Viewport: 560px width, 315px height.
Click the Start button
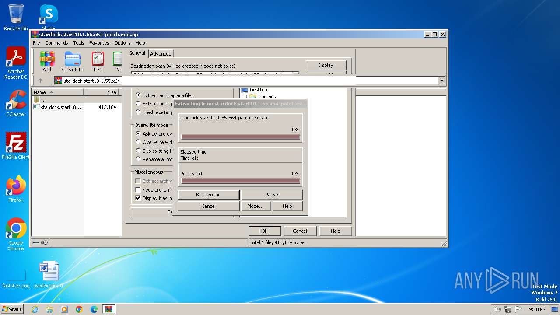point(12,309)
